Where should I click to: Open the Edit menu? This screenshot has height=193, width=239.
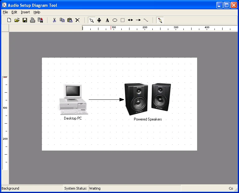14,12
